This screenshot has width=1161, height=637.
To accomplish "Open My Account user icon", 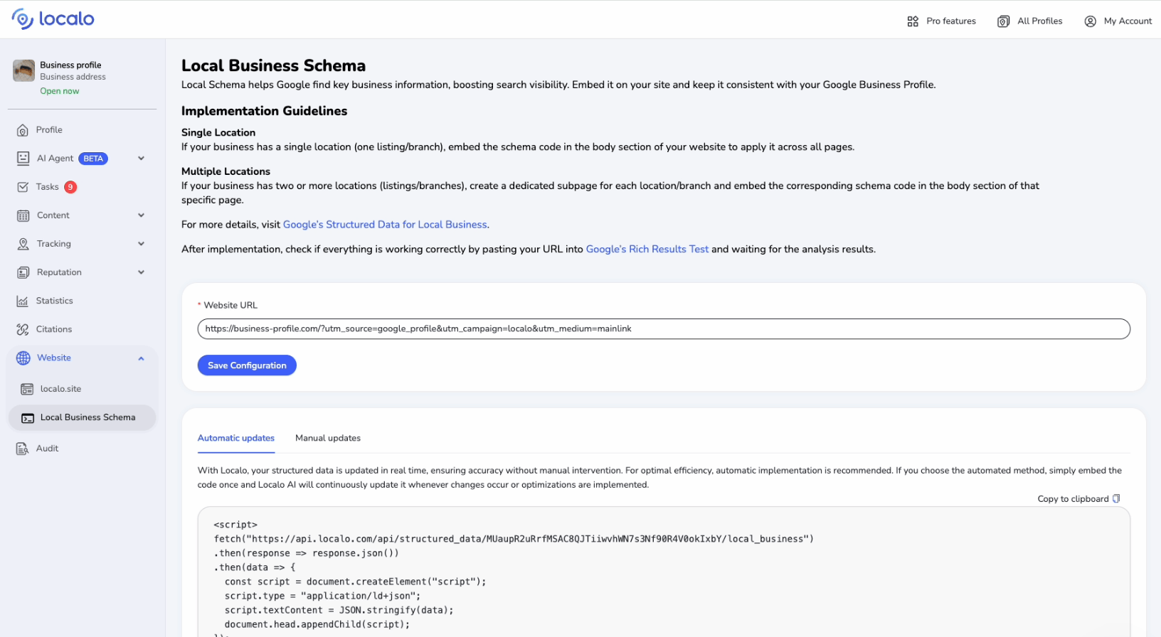I will point(1090,21).
